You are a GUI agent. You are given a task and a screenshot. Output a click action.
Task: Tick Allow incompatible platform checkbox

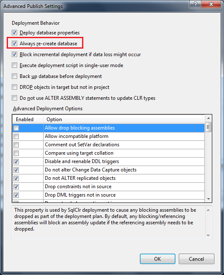(16, 136)
